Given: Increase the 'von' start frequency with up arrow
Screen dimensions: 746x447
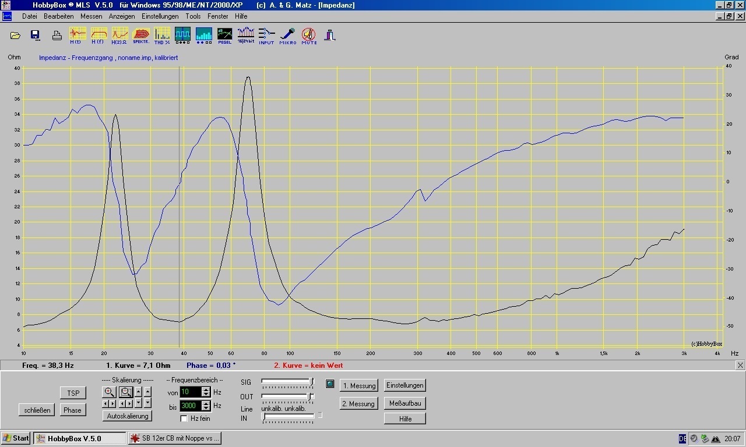Looking at the screenshot, I should (x=206, y=389).
